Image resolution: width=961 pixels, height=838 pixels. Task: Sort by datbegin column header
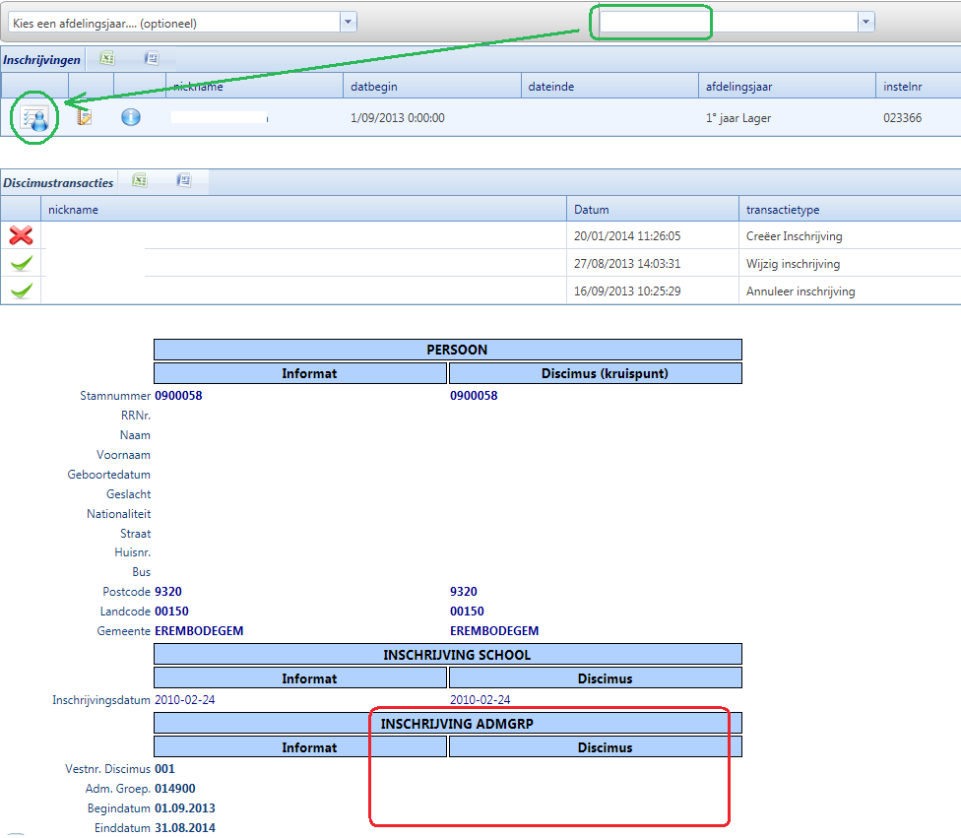430,87
